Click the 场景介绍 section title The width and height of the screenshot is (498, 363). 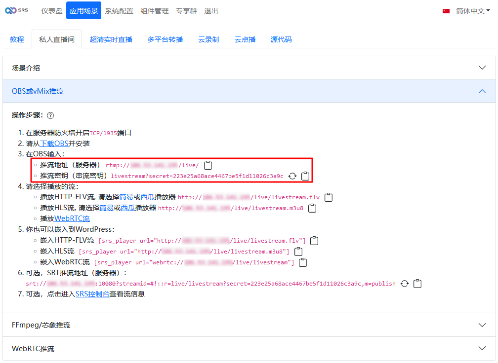[26, 68]
